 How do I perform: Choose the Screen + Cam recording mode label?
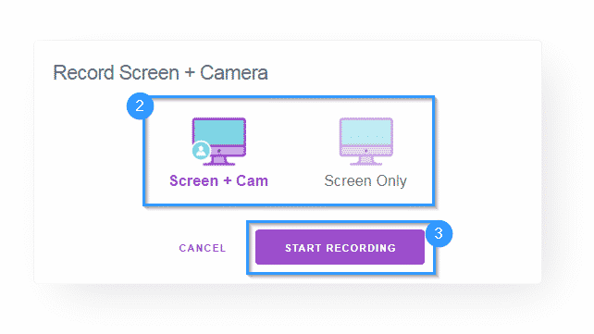pyautogui.click(x=219, y=181)
